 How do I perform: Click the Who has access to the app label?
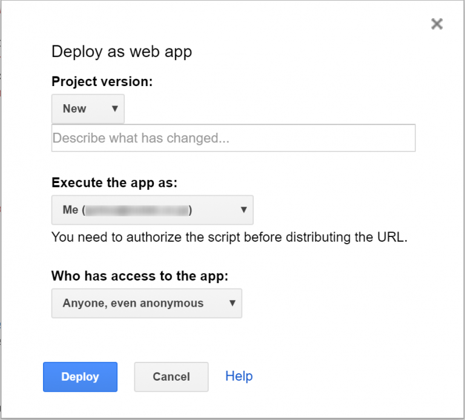[140, 276]
